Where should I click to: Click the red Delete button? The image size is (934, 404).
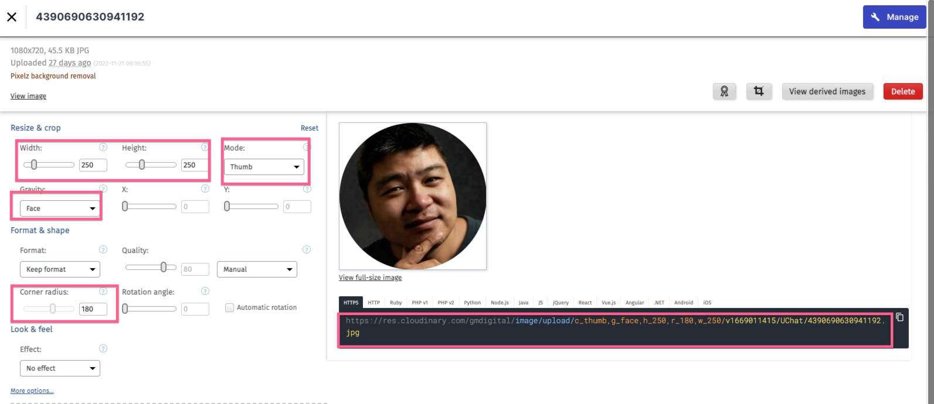(903, 91)
